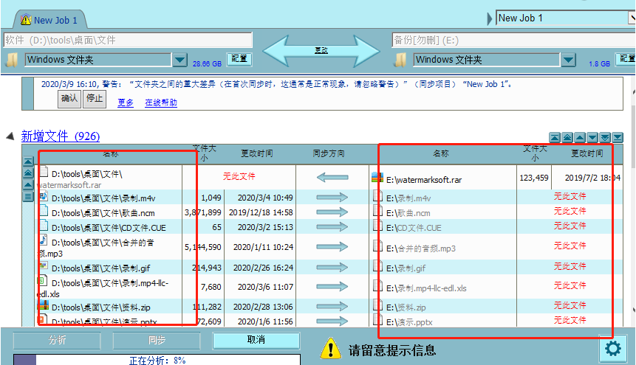636x365 pixels.
Task: Click the triangle arrow left of job selector
Action: tap(490, 18)
